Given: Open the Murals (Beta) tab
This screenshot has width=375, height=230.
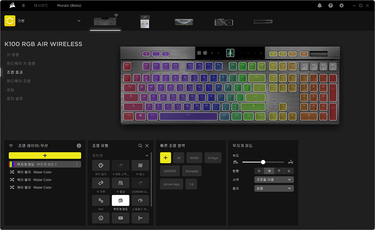Looking at the screenshot, I should [x=69, y=5].
